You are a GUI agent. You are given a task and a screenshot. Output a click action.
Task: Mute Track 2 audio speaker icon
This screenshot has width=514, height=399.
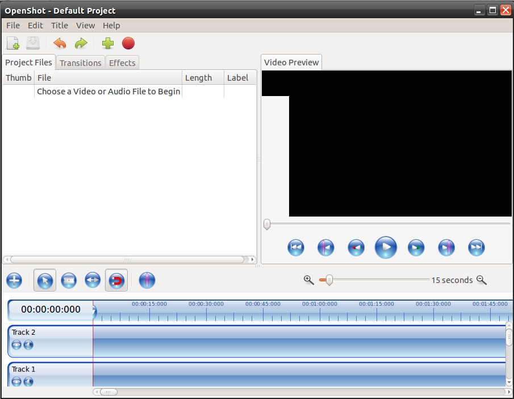[28, 345]
